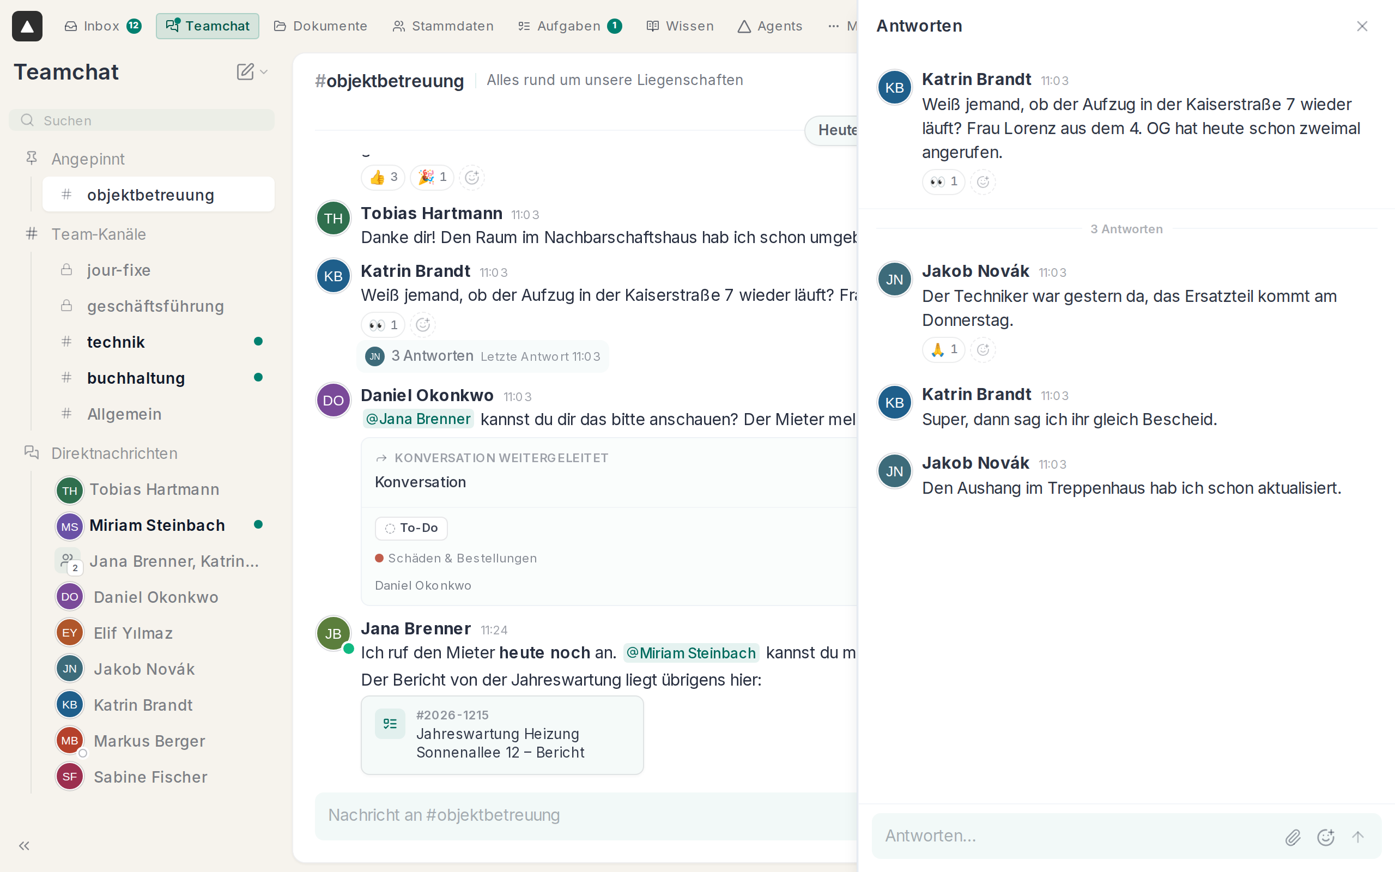1395x872 pixels.
Task: Attach a file in the reply box
Action: [x=1293, y=837]
